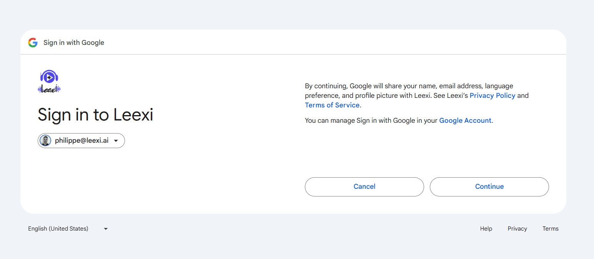Click the "Sign in with Google" header text
The width and height of the screenshot is (594, 259).
coord(74,43)
